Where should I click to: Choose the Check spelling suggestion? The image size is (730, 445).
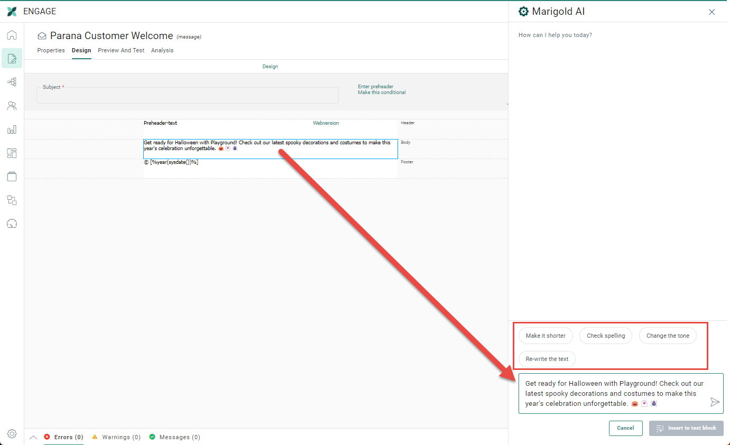(x=606, y=336)
